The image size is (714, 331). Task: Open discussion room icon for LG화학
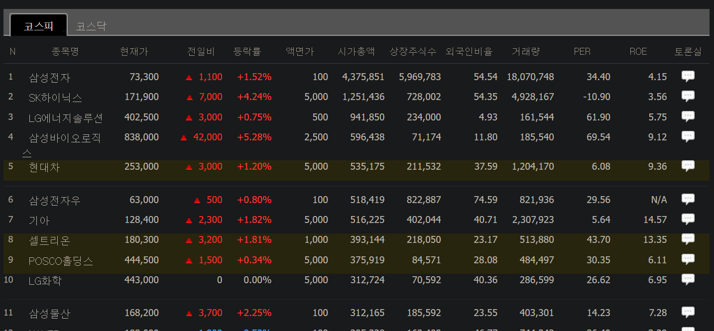click(688, 280)
